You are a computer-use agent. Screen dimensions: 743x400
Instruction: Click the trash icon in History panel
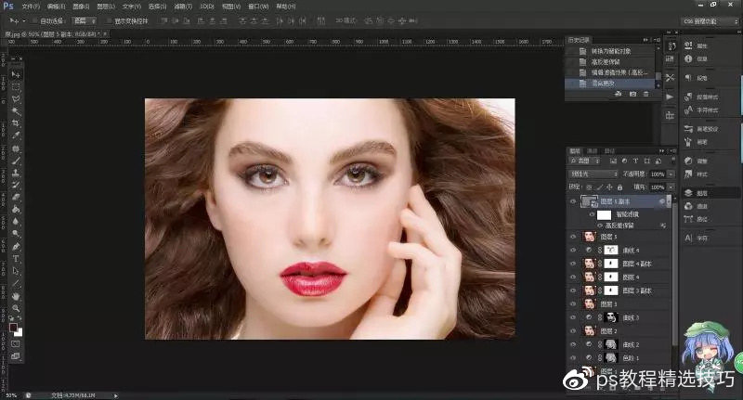[646, 94]
